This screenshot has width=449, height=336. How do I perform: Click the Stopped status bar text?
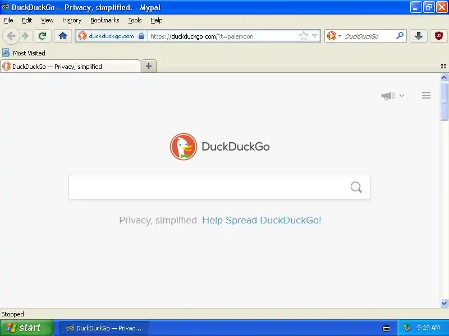coord(12,314)
